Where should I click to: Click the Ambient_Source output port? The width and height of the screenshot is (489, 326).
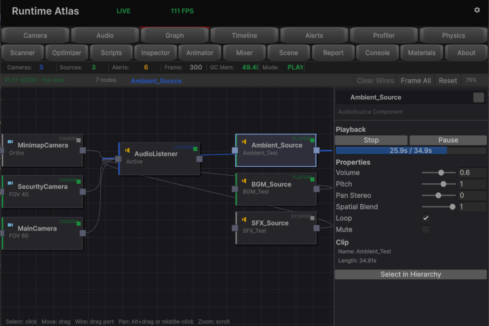point(317,150)
